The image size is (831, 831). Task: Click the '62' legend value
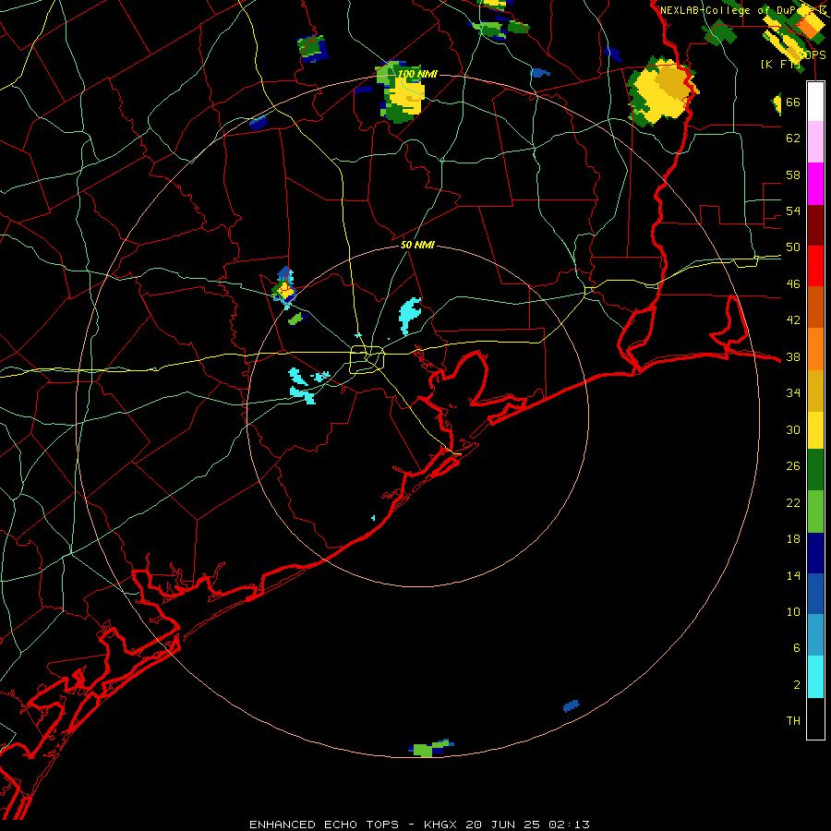[x=793, y=138]
